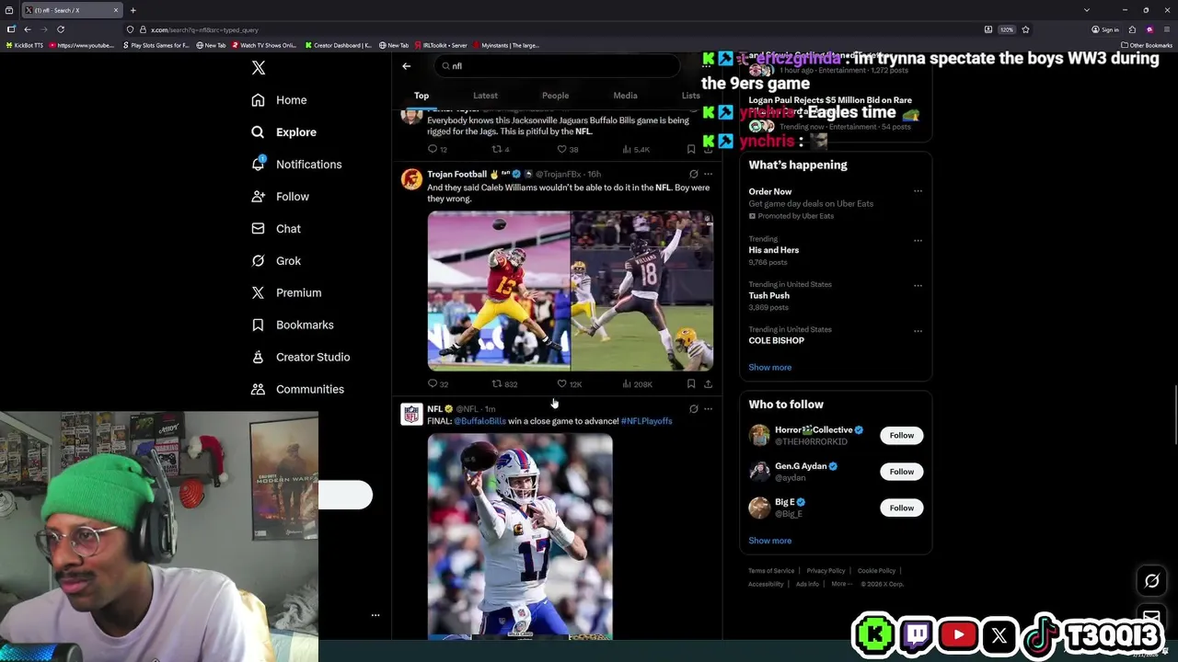Switch to the Lists tab
The width and height of the screenshot is (1178, 662).
[x=690, y=96]
